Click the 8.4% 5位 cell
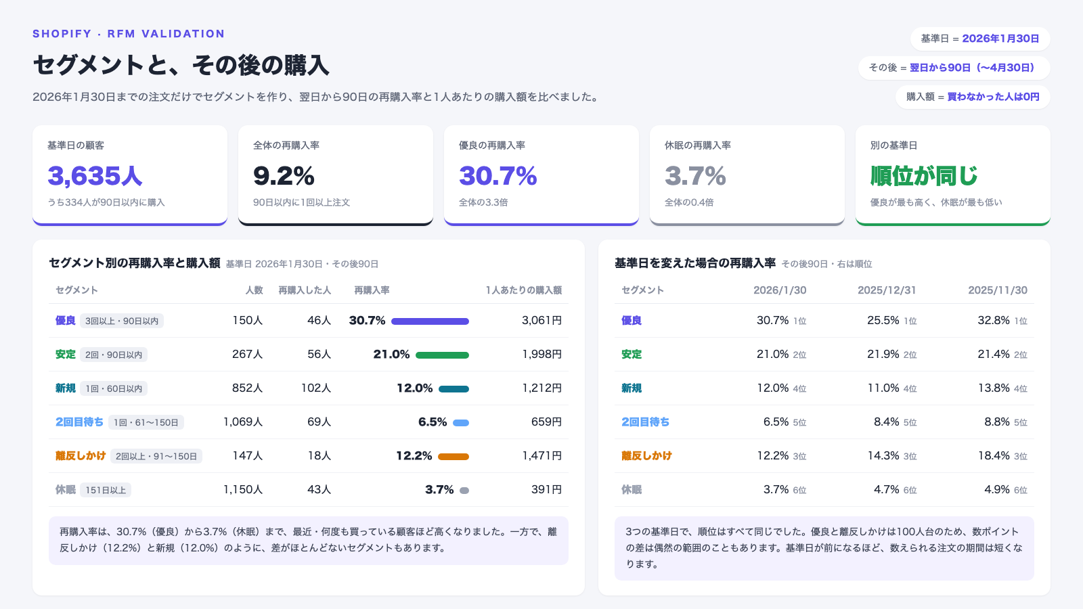1083x609 pixels. pos(896,422)
